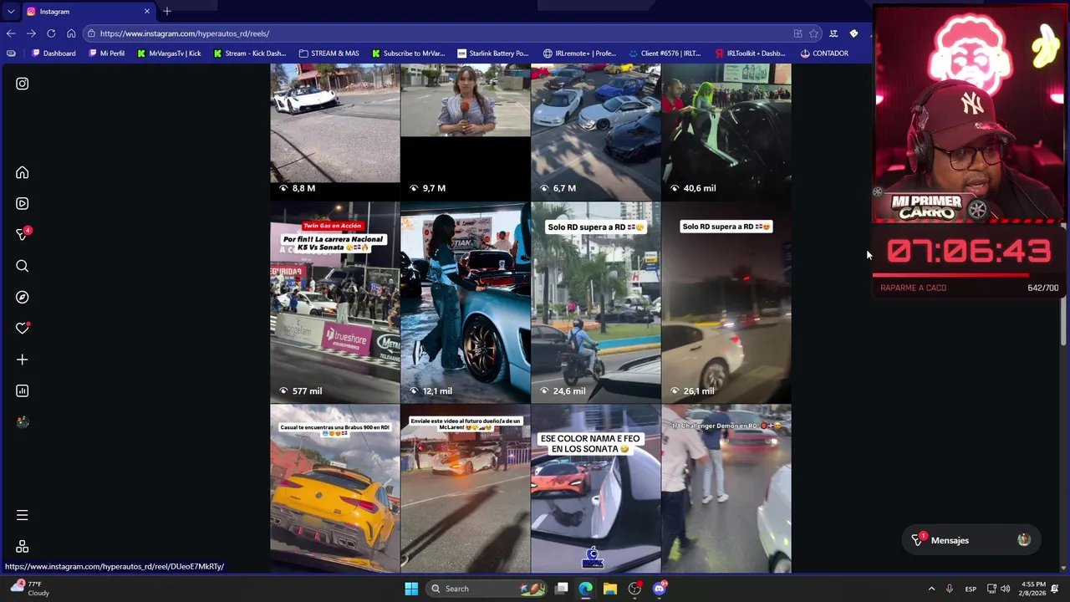This screenshot has width=1070, height=602.
Task: Close the Instagram browser tab
Action: click(147, 11)
